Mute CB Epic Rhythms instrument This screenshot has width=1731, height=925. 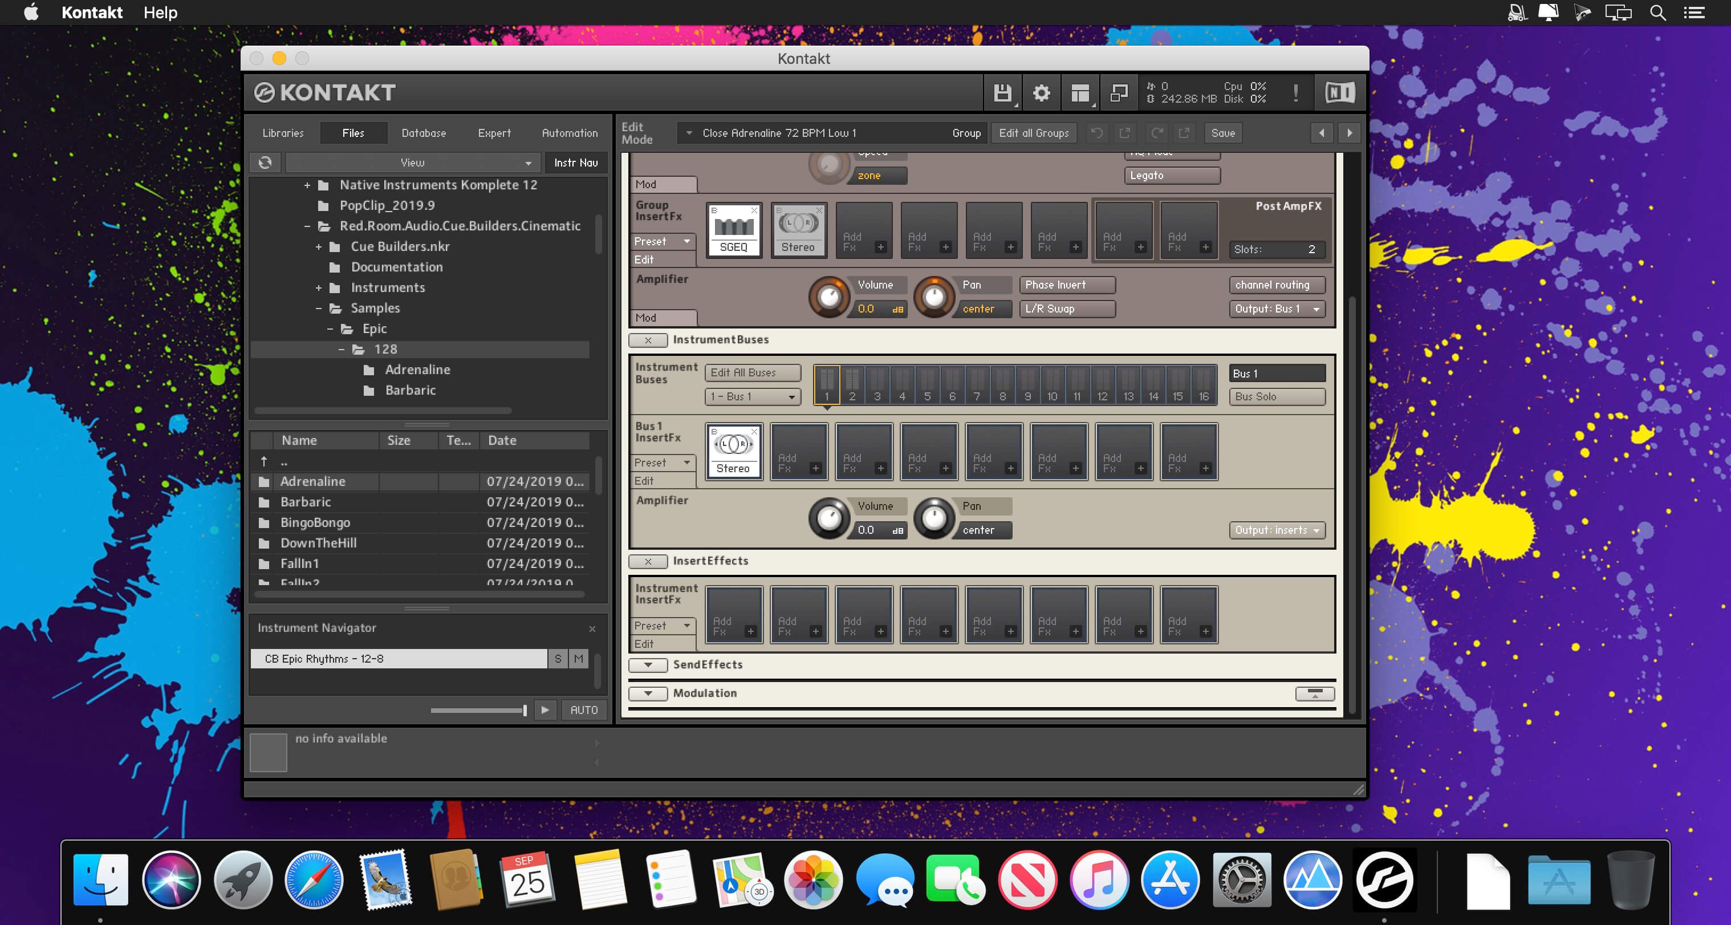point(579,659)
